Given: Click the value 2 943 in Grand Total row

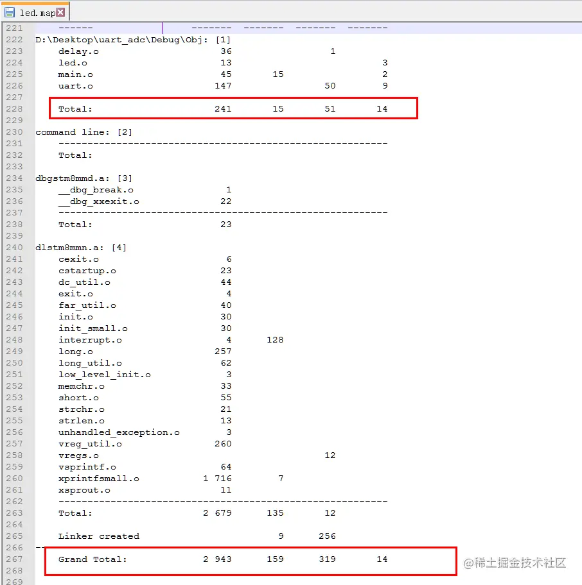Looking at the screenshot, I should [x=217, y=559].
